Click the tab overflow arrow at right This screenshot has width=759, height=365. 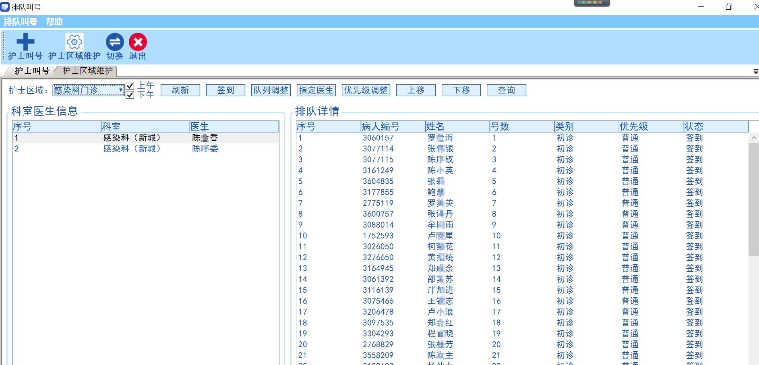click(x=755, y=71)
